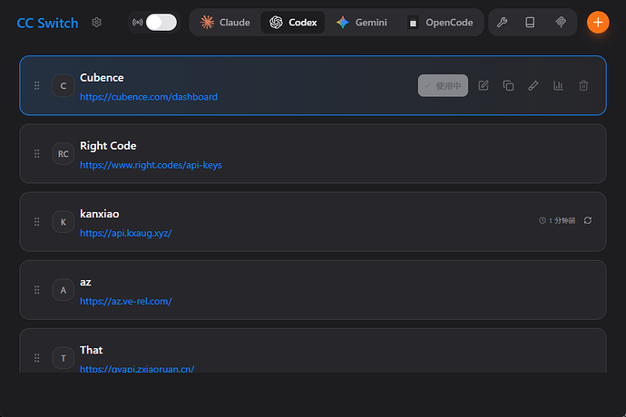Open settings via the gear icon
Screen dimensions: 626x417
point(96,23)
